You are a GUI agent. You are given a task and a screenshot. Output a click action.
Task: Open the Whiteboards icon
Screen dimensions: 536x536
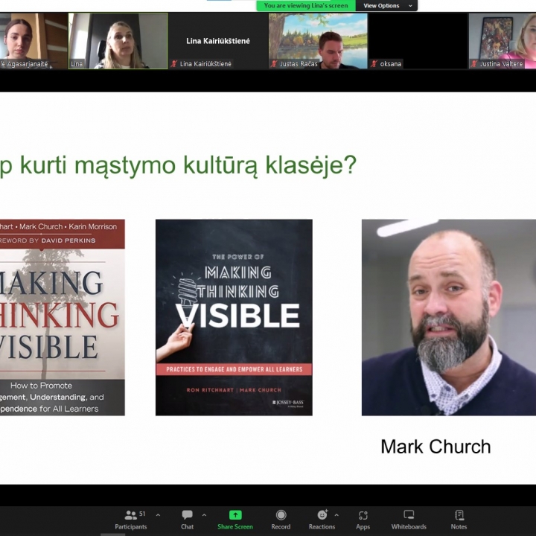click(409, 515)
